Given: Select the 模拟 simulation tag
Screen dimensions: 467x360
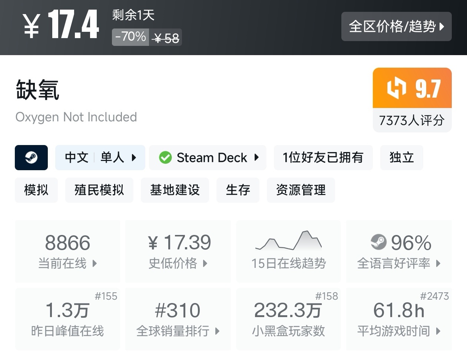Looking at the screenshot, I should click(x=36, y=190).
